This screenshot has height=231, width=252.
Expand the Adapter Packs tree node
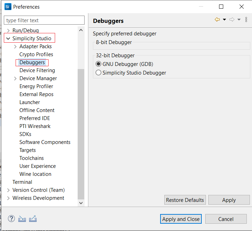point(15,46)
